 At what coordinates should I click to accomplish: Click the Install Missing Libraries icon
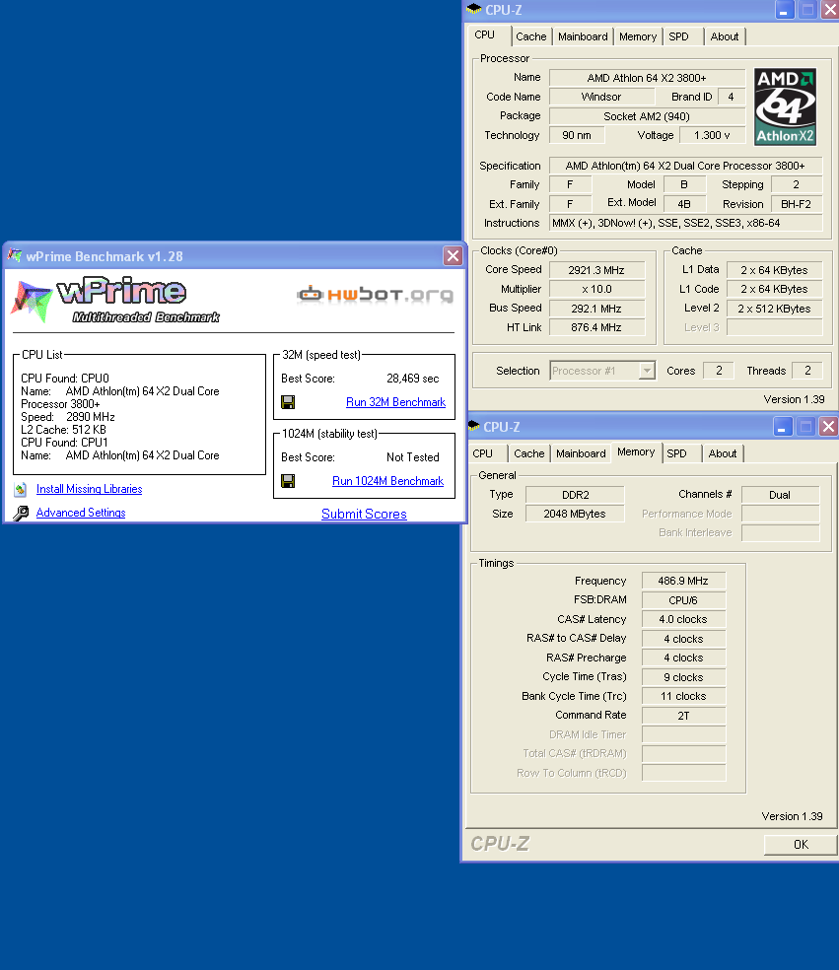coord(21,489)
